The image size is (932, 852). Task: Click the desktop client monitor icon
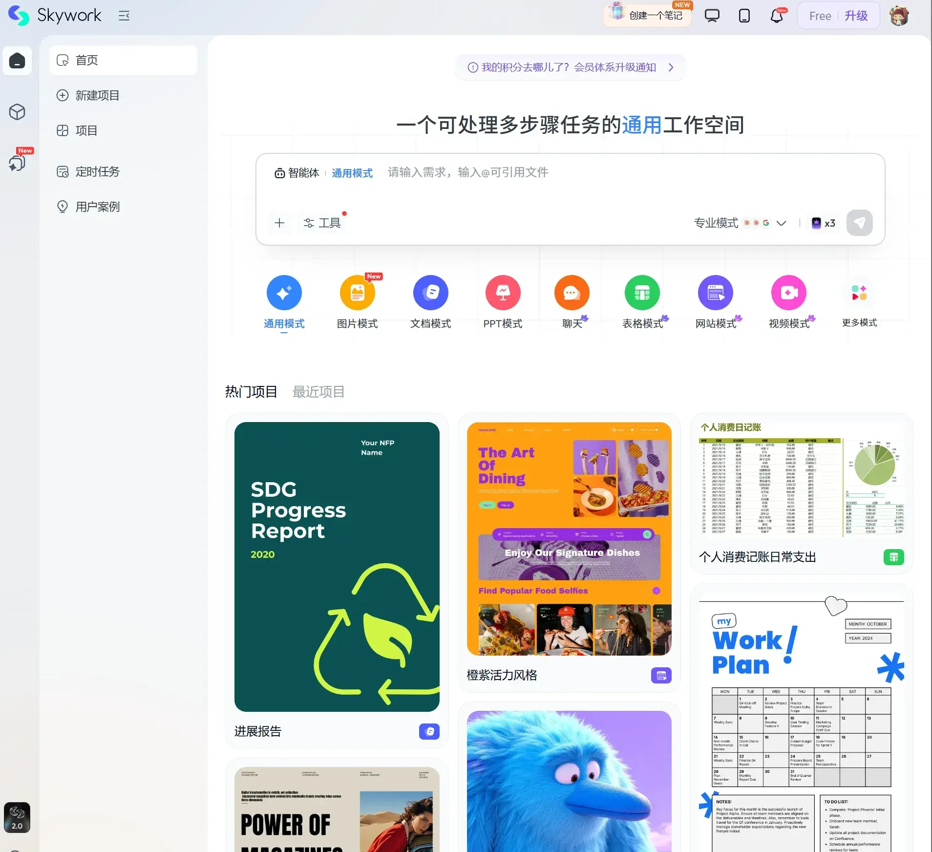712,16
